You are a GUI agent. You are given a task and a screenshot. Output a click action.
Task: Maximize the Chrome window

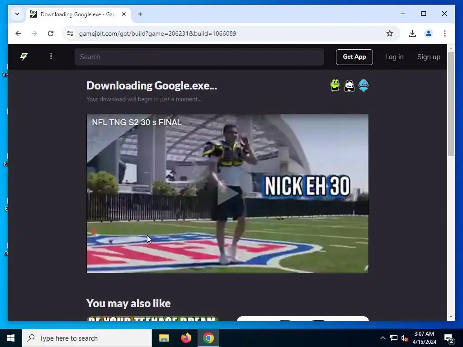(x=423, y=14)
